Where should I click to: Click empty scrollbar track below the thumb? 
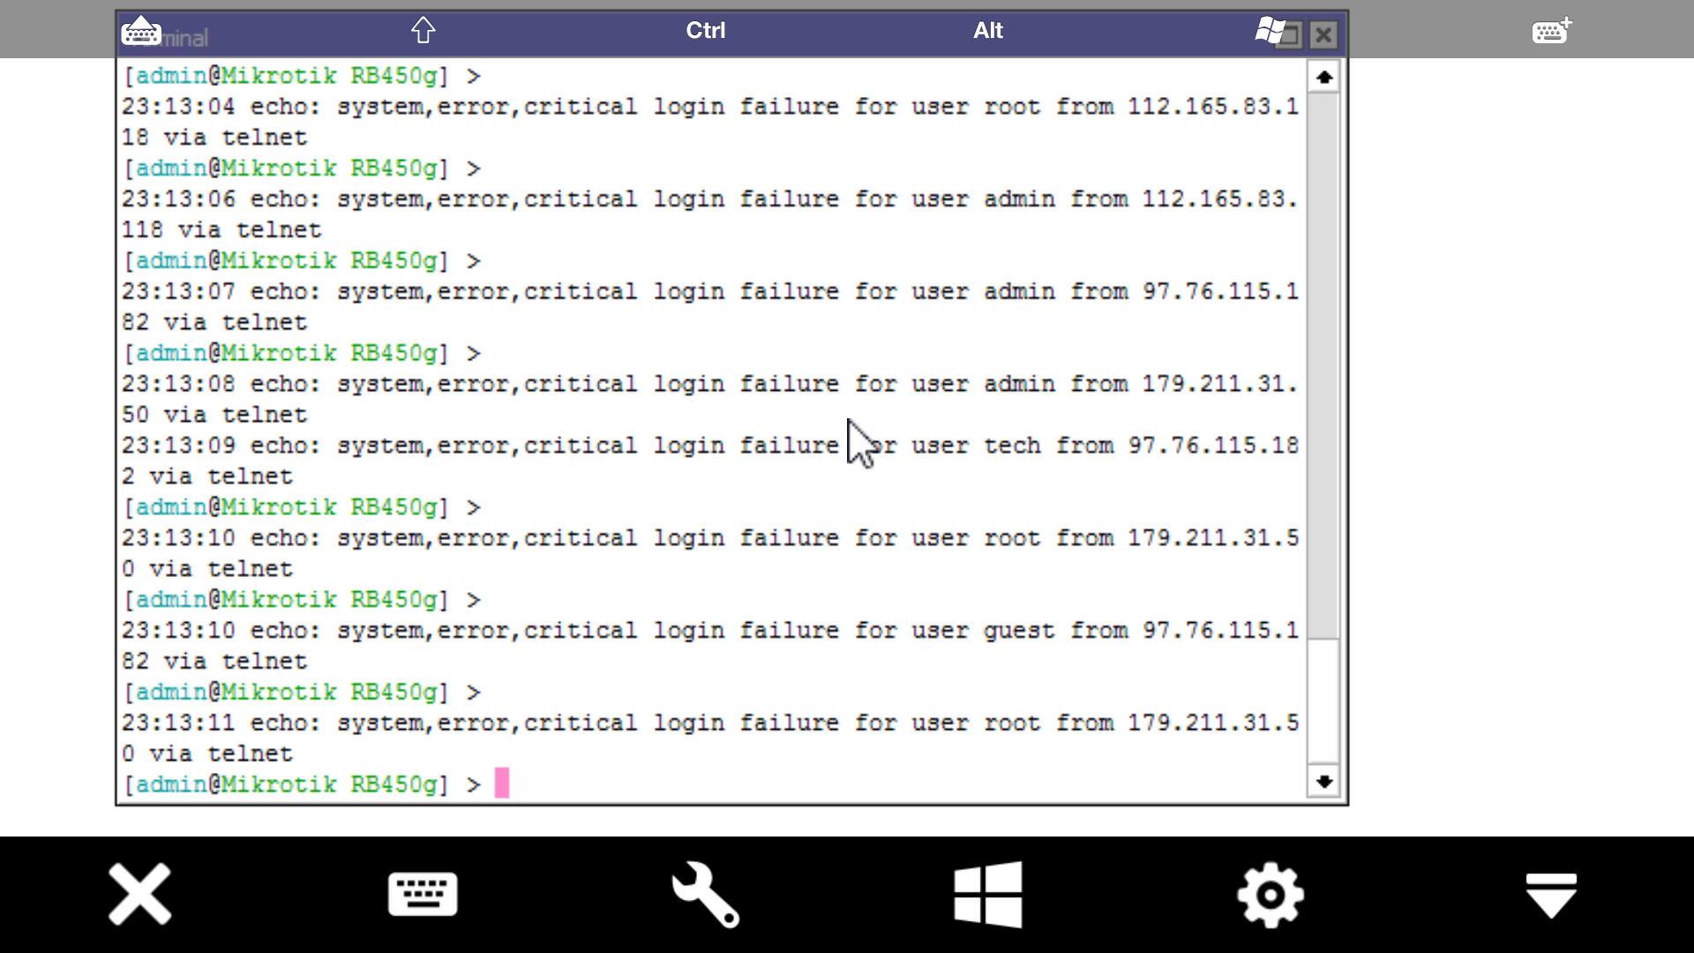(1323, 702)
